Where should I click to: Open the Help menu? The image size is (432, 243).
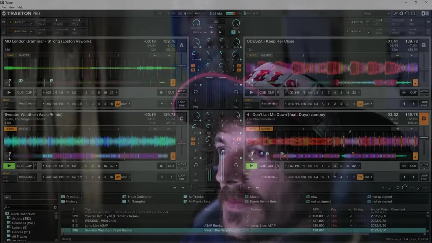[20, 7]
